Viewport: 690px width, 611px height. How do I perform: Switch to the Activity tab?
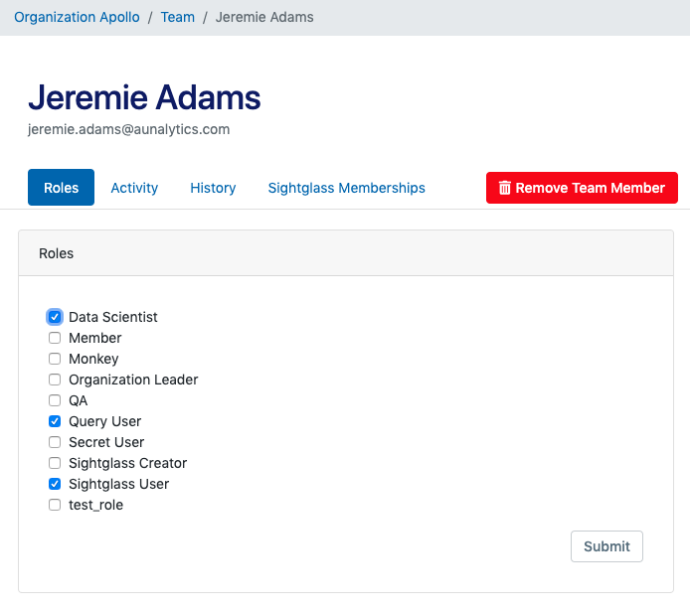[134, 188]
